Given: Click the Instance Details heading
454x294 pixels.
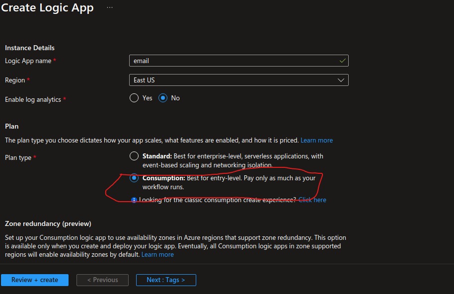Looking at the screenshot, I should point(29,48).
